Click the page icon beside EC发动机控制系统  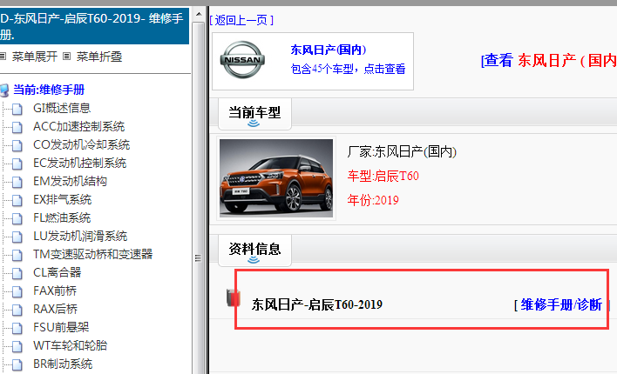(x=17, y=164)
